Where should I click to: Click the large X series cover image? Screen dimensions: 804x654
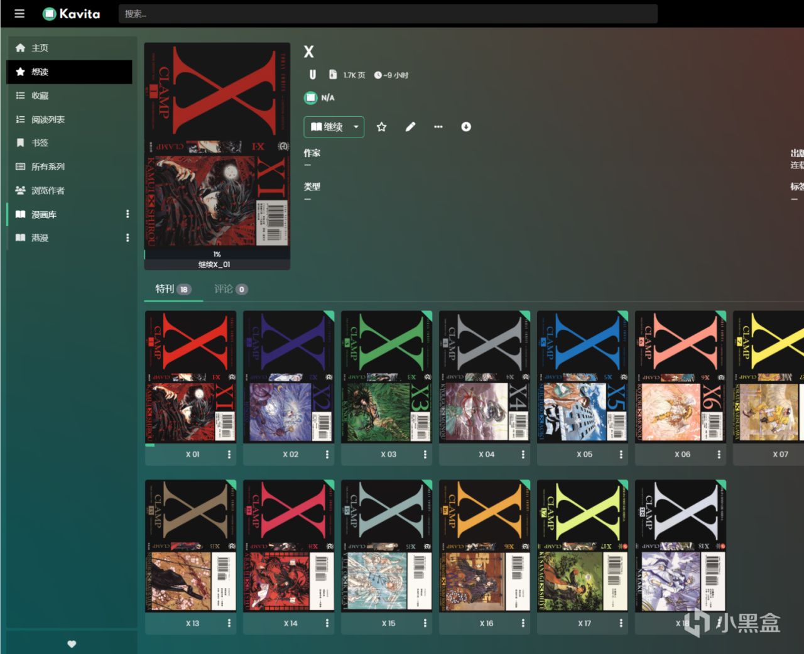(x=217, y=146)
